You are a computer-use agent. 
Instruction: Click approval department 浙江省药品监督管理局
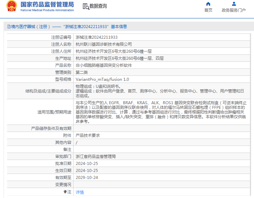pos(96,157)
